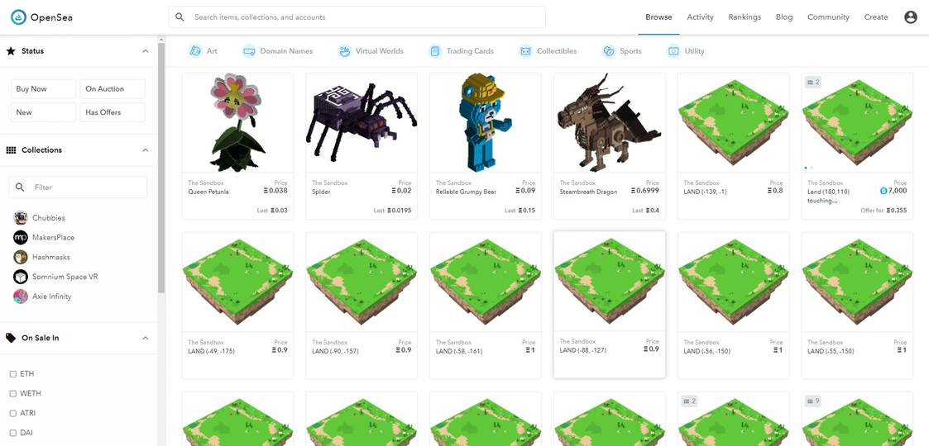Collapse the Status filter section
This screenshot has height=446, width=929.
coord(145,51)
